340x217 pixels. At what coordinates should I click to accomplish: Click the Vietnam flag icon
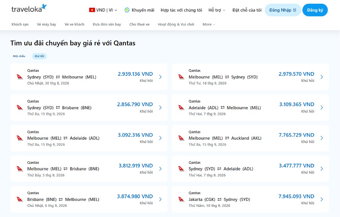(x=92, y=10)
